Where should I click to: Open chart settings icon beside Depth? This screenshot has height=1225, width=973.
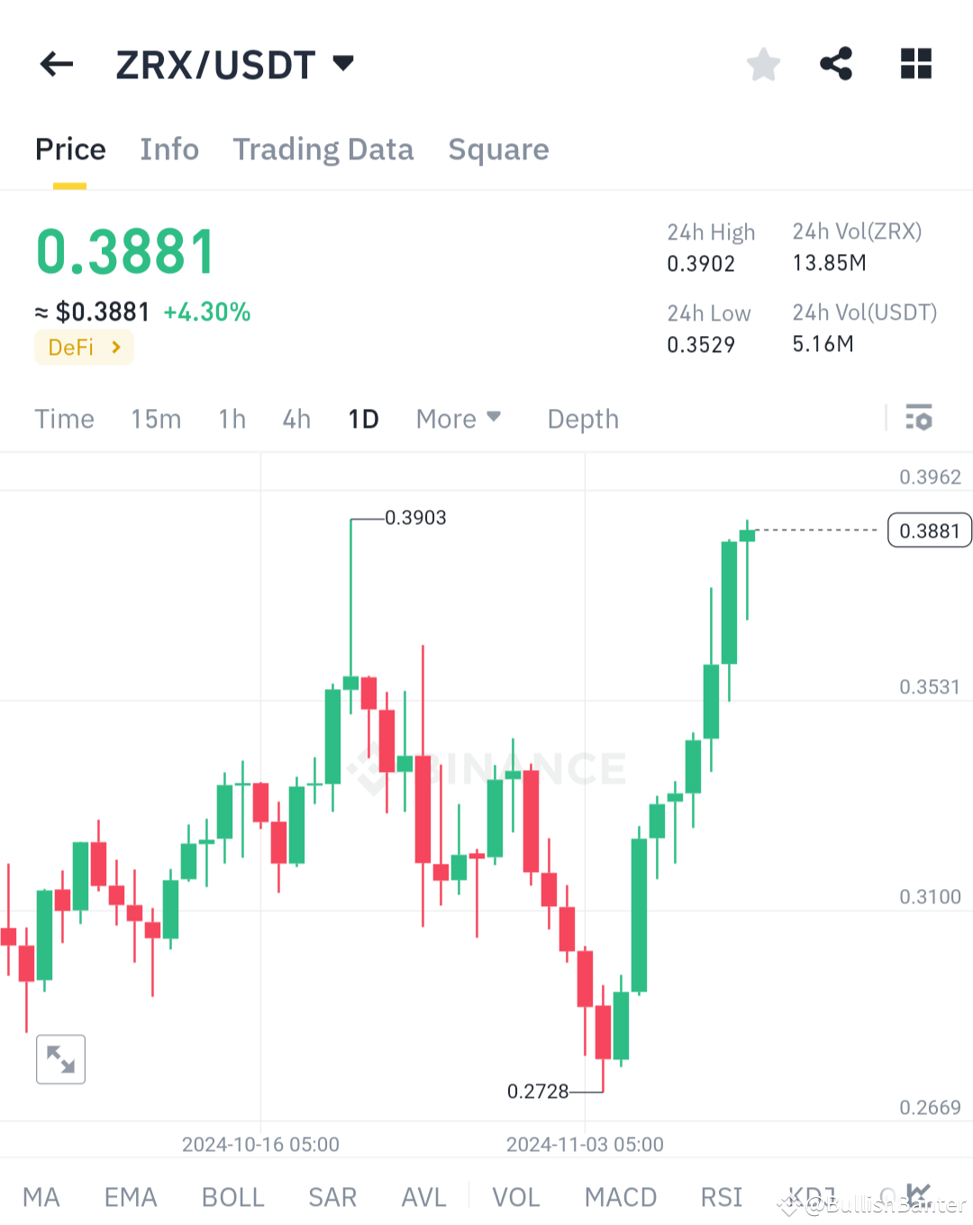point(919,418)
